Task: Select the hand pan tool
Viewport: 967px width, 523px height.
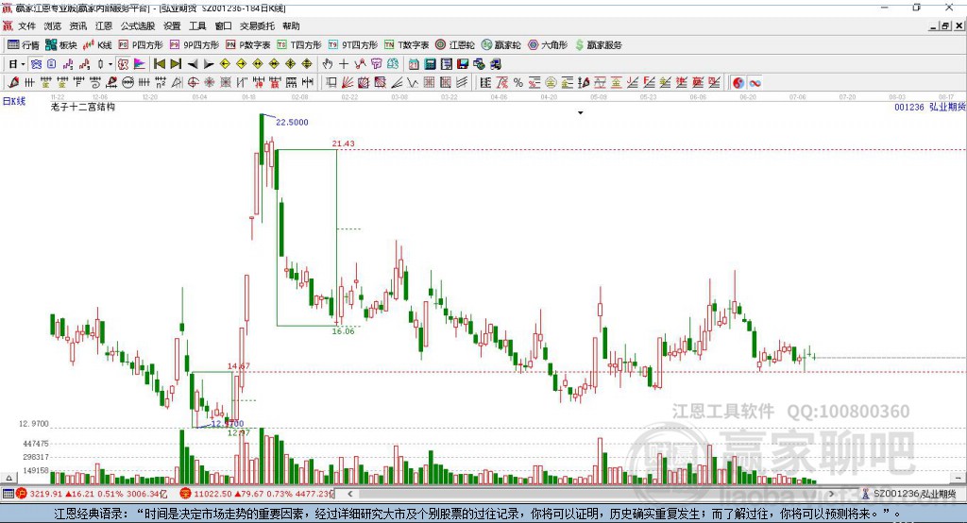Action: [328, 64]
